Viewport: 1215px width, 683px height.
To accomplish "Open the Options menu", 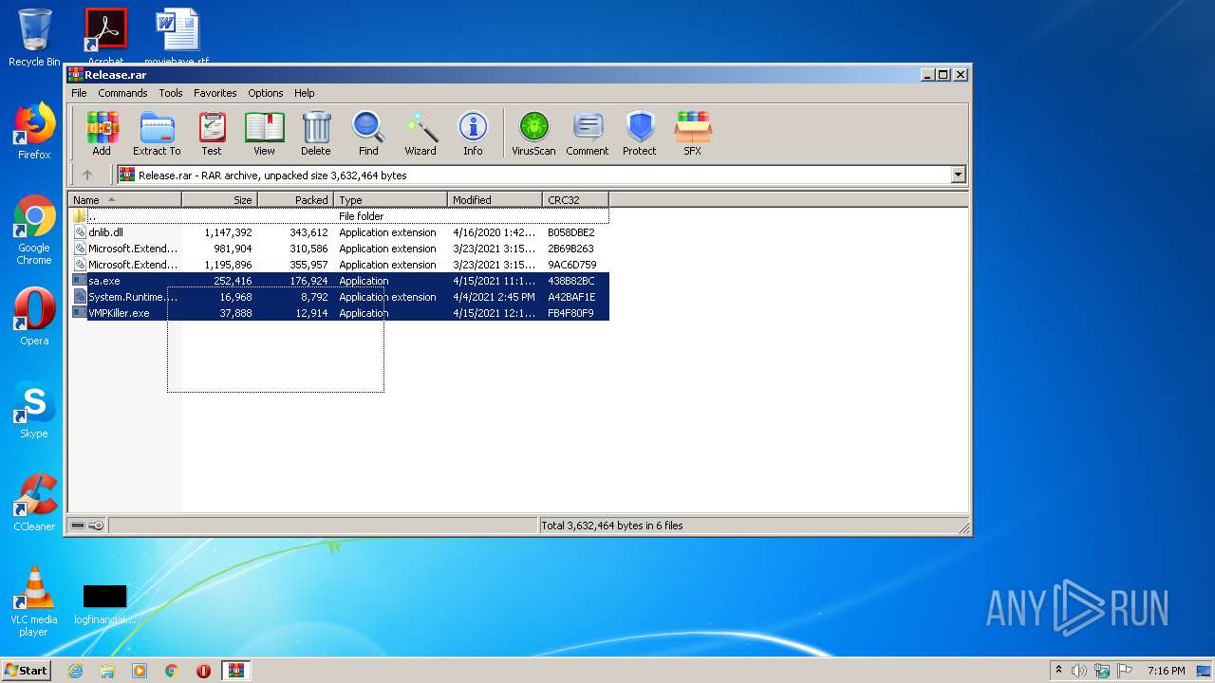I will 266,93.
